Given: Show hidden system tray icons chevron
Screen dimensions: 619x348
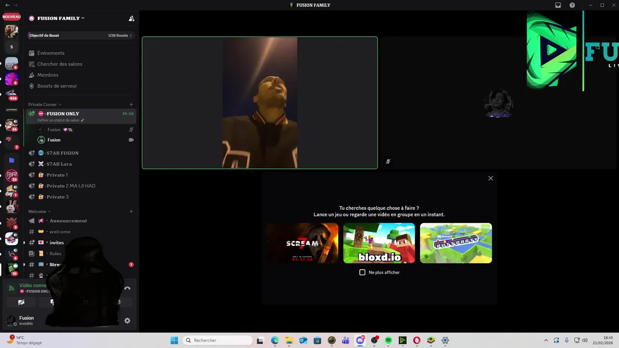Looking at the screenshot, I should (546, 340).
